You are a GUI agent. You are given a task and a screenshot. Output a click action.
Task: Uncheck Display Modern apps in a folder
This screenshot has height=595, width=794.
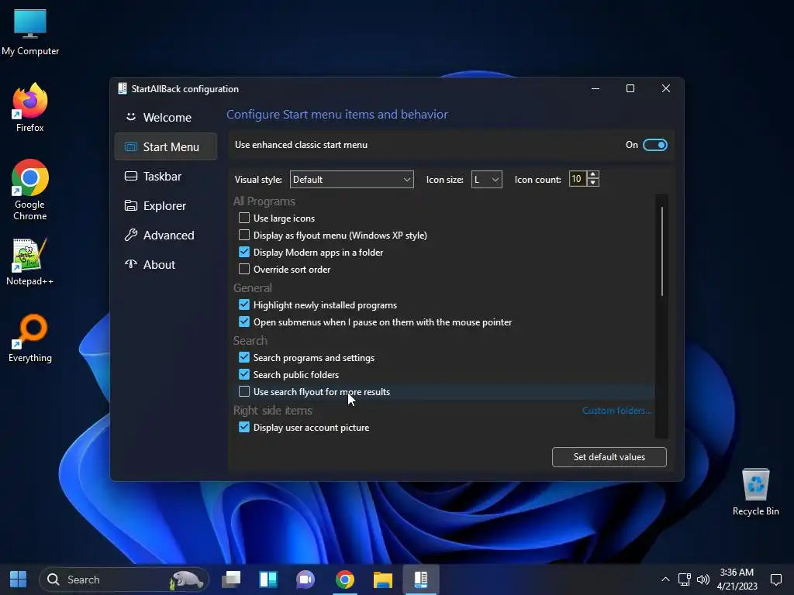pos(244,252)
